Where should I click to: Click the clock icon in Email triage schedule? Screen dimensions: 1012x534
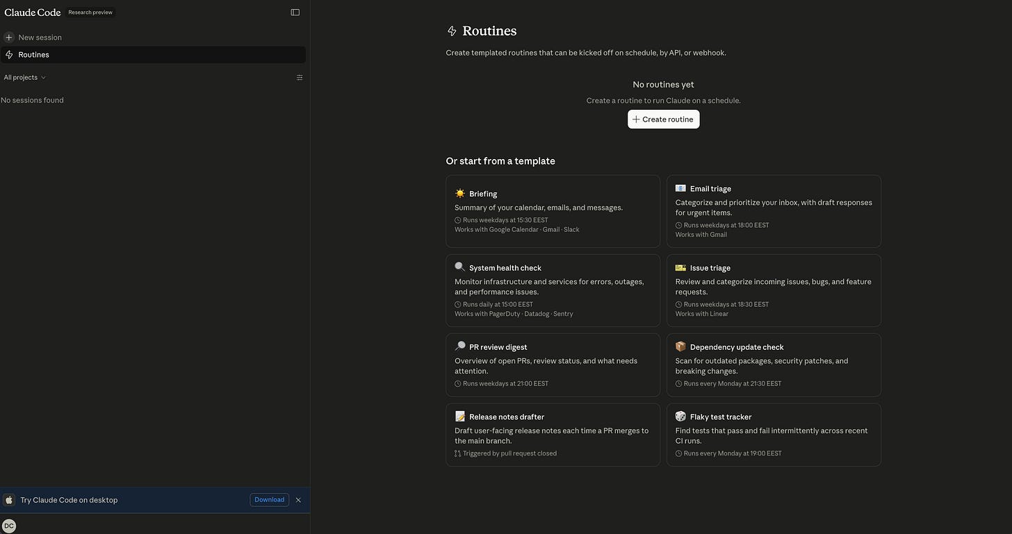pyautogui.click(x=679, y=225)
